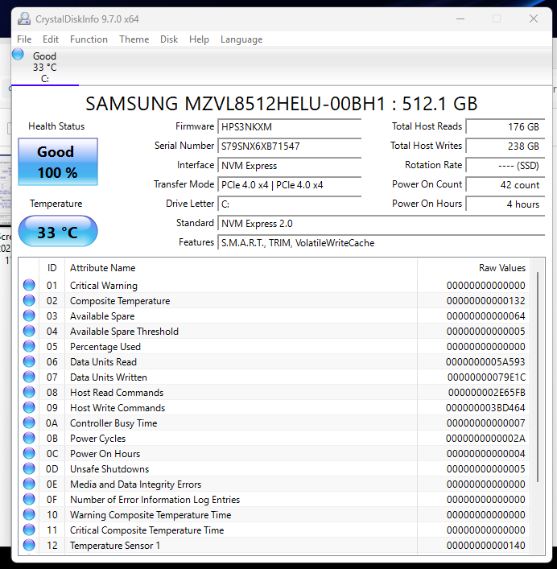This screenshot has width=557, height=569.
Task: Click the status orb for Host Write Commands
Action: (x=29, y=407)
